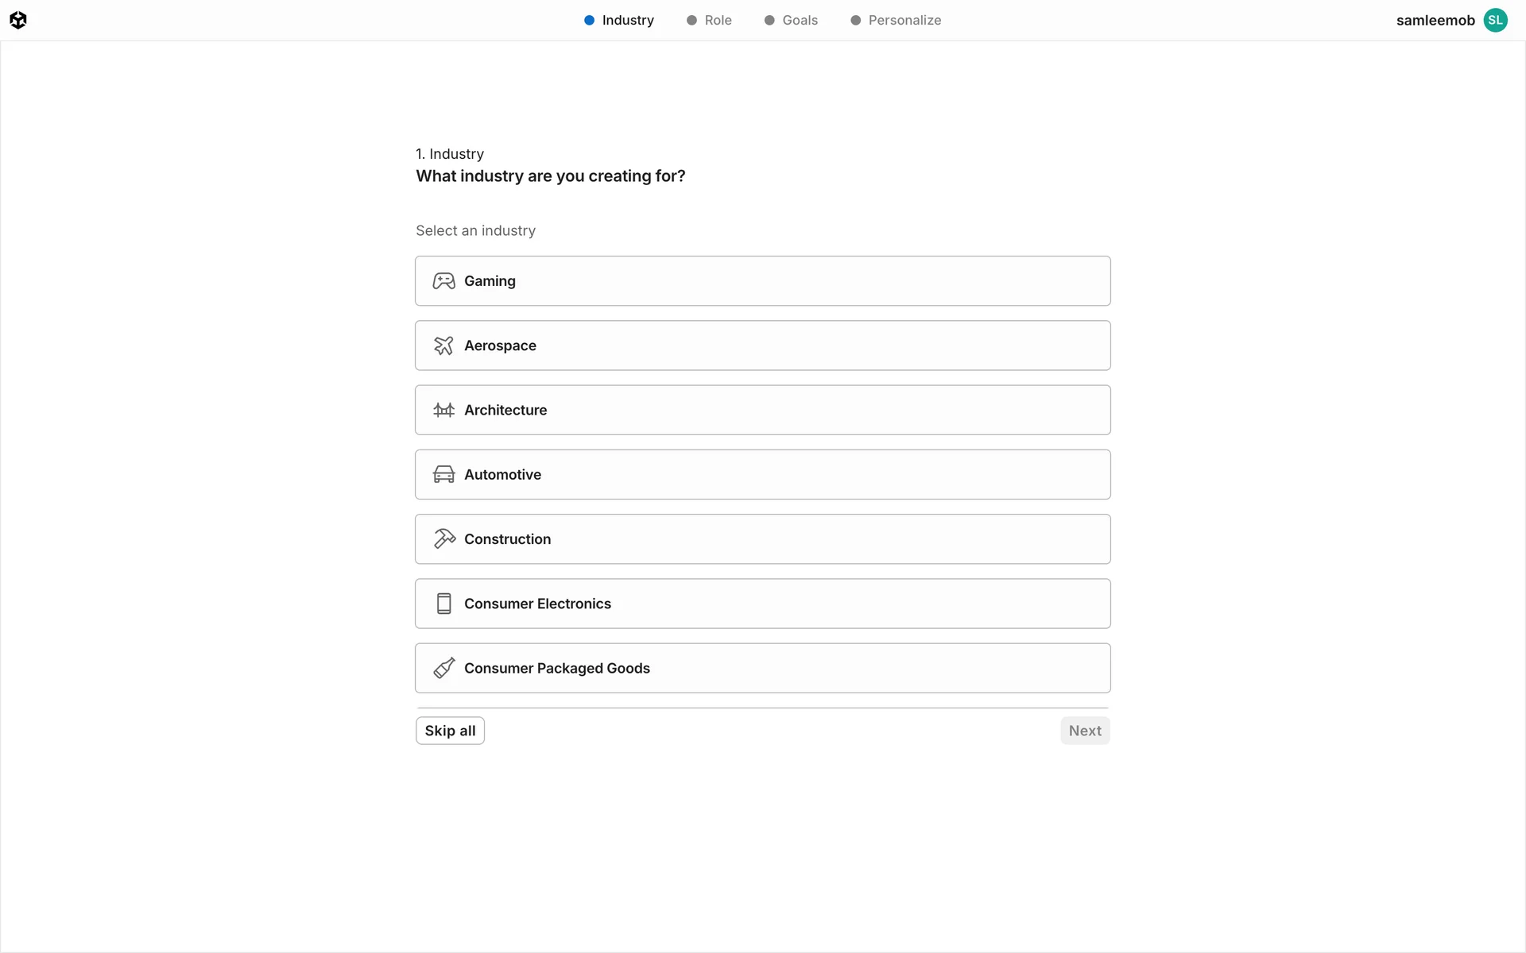Pick the Architecture industry option

coord(761,410)
